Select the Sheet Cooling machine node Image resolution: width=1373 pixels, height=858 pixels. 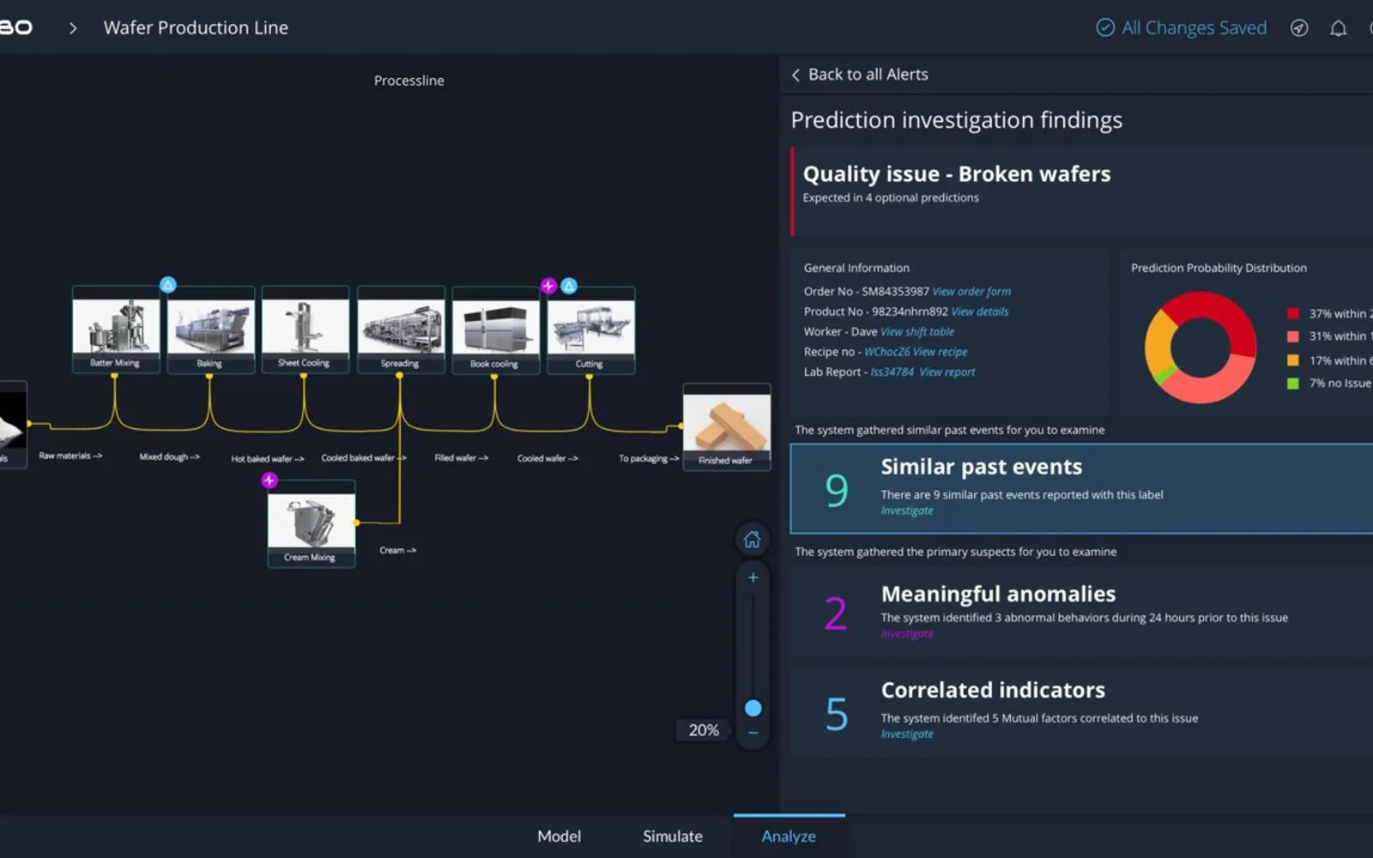pos(305,329)
